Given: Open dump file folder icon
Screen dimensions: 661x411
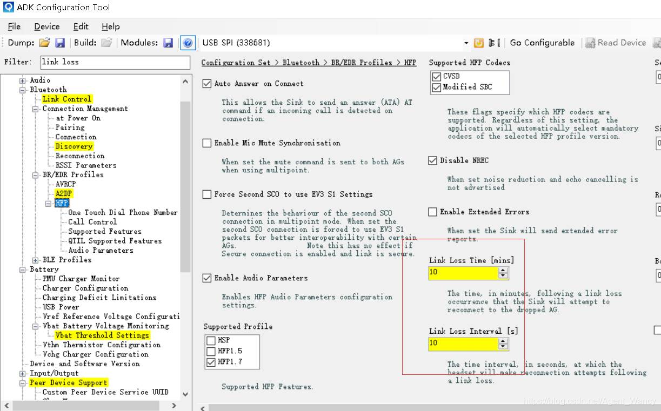Looking at the screenshot, I should coord(44,43).
